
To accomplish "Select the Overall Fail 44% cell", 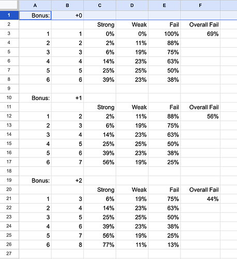I will tap(200, 199).
